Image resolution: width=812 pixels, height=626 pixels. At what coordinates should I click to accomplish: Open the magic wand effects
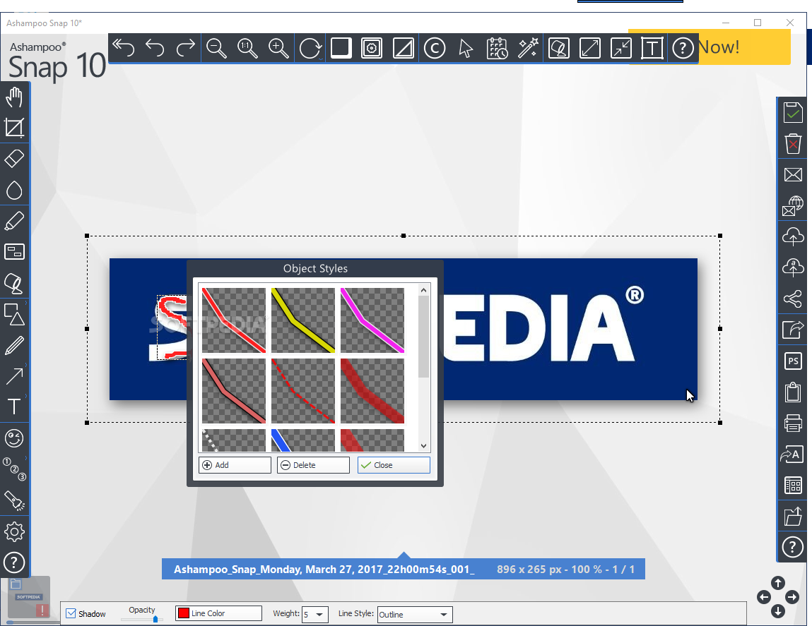528,48
